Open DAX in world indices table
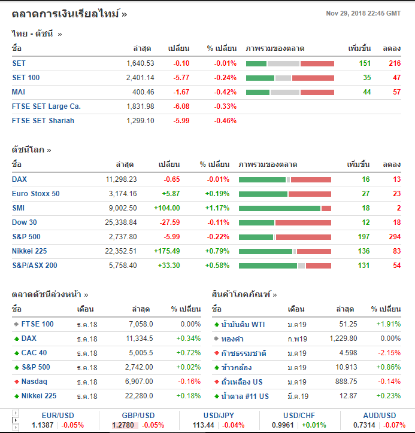 tap(19, 179)
